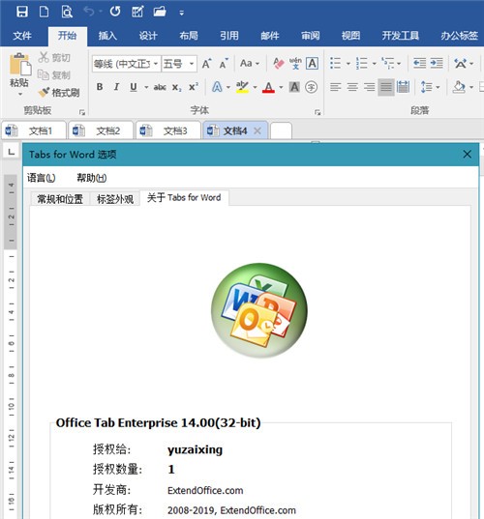484x519 pixels.
Task: Open the folder icon in quick access
Action: [x=160, y=12]
